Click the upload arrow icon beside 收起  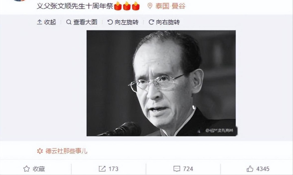40,22
